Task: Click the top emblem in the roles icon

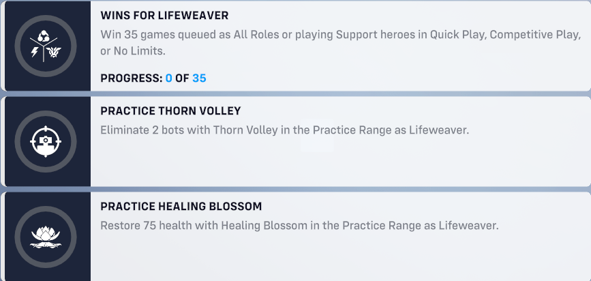Action: (x=44, y=36)
